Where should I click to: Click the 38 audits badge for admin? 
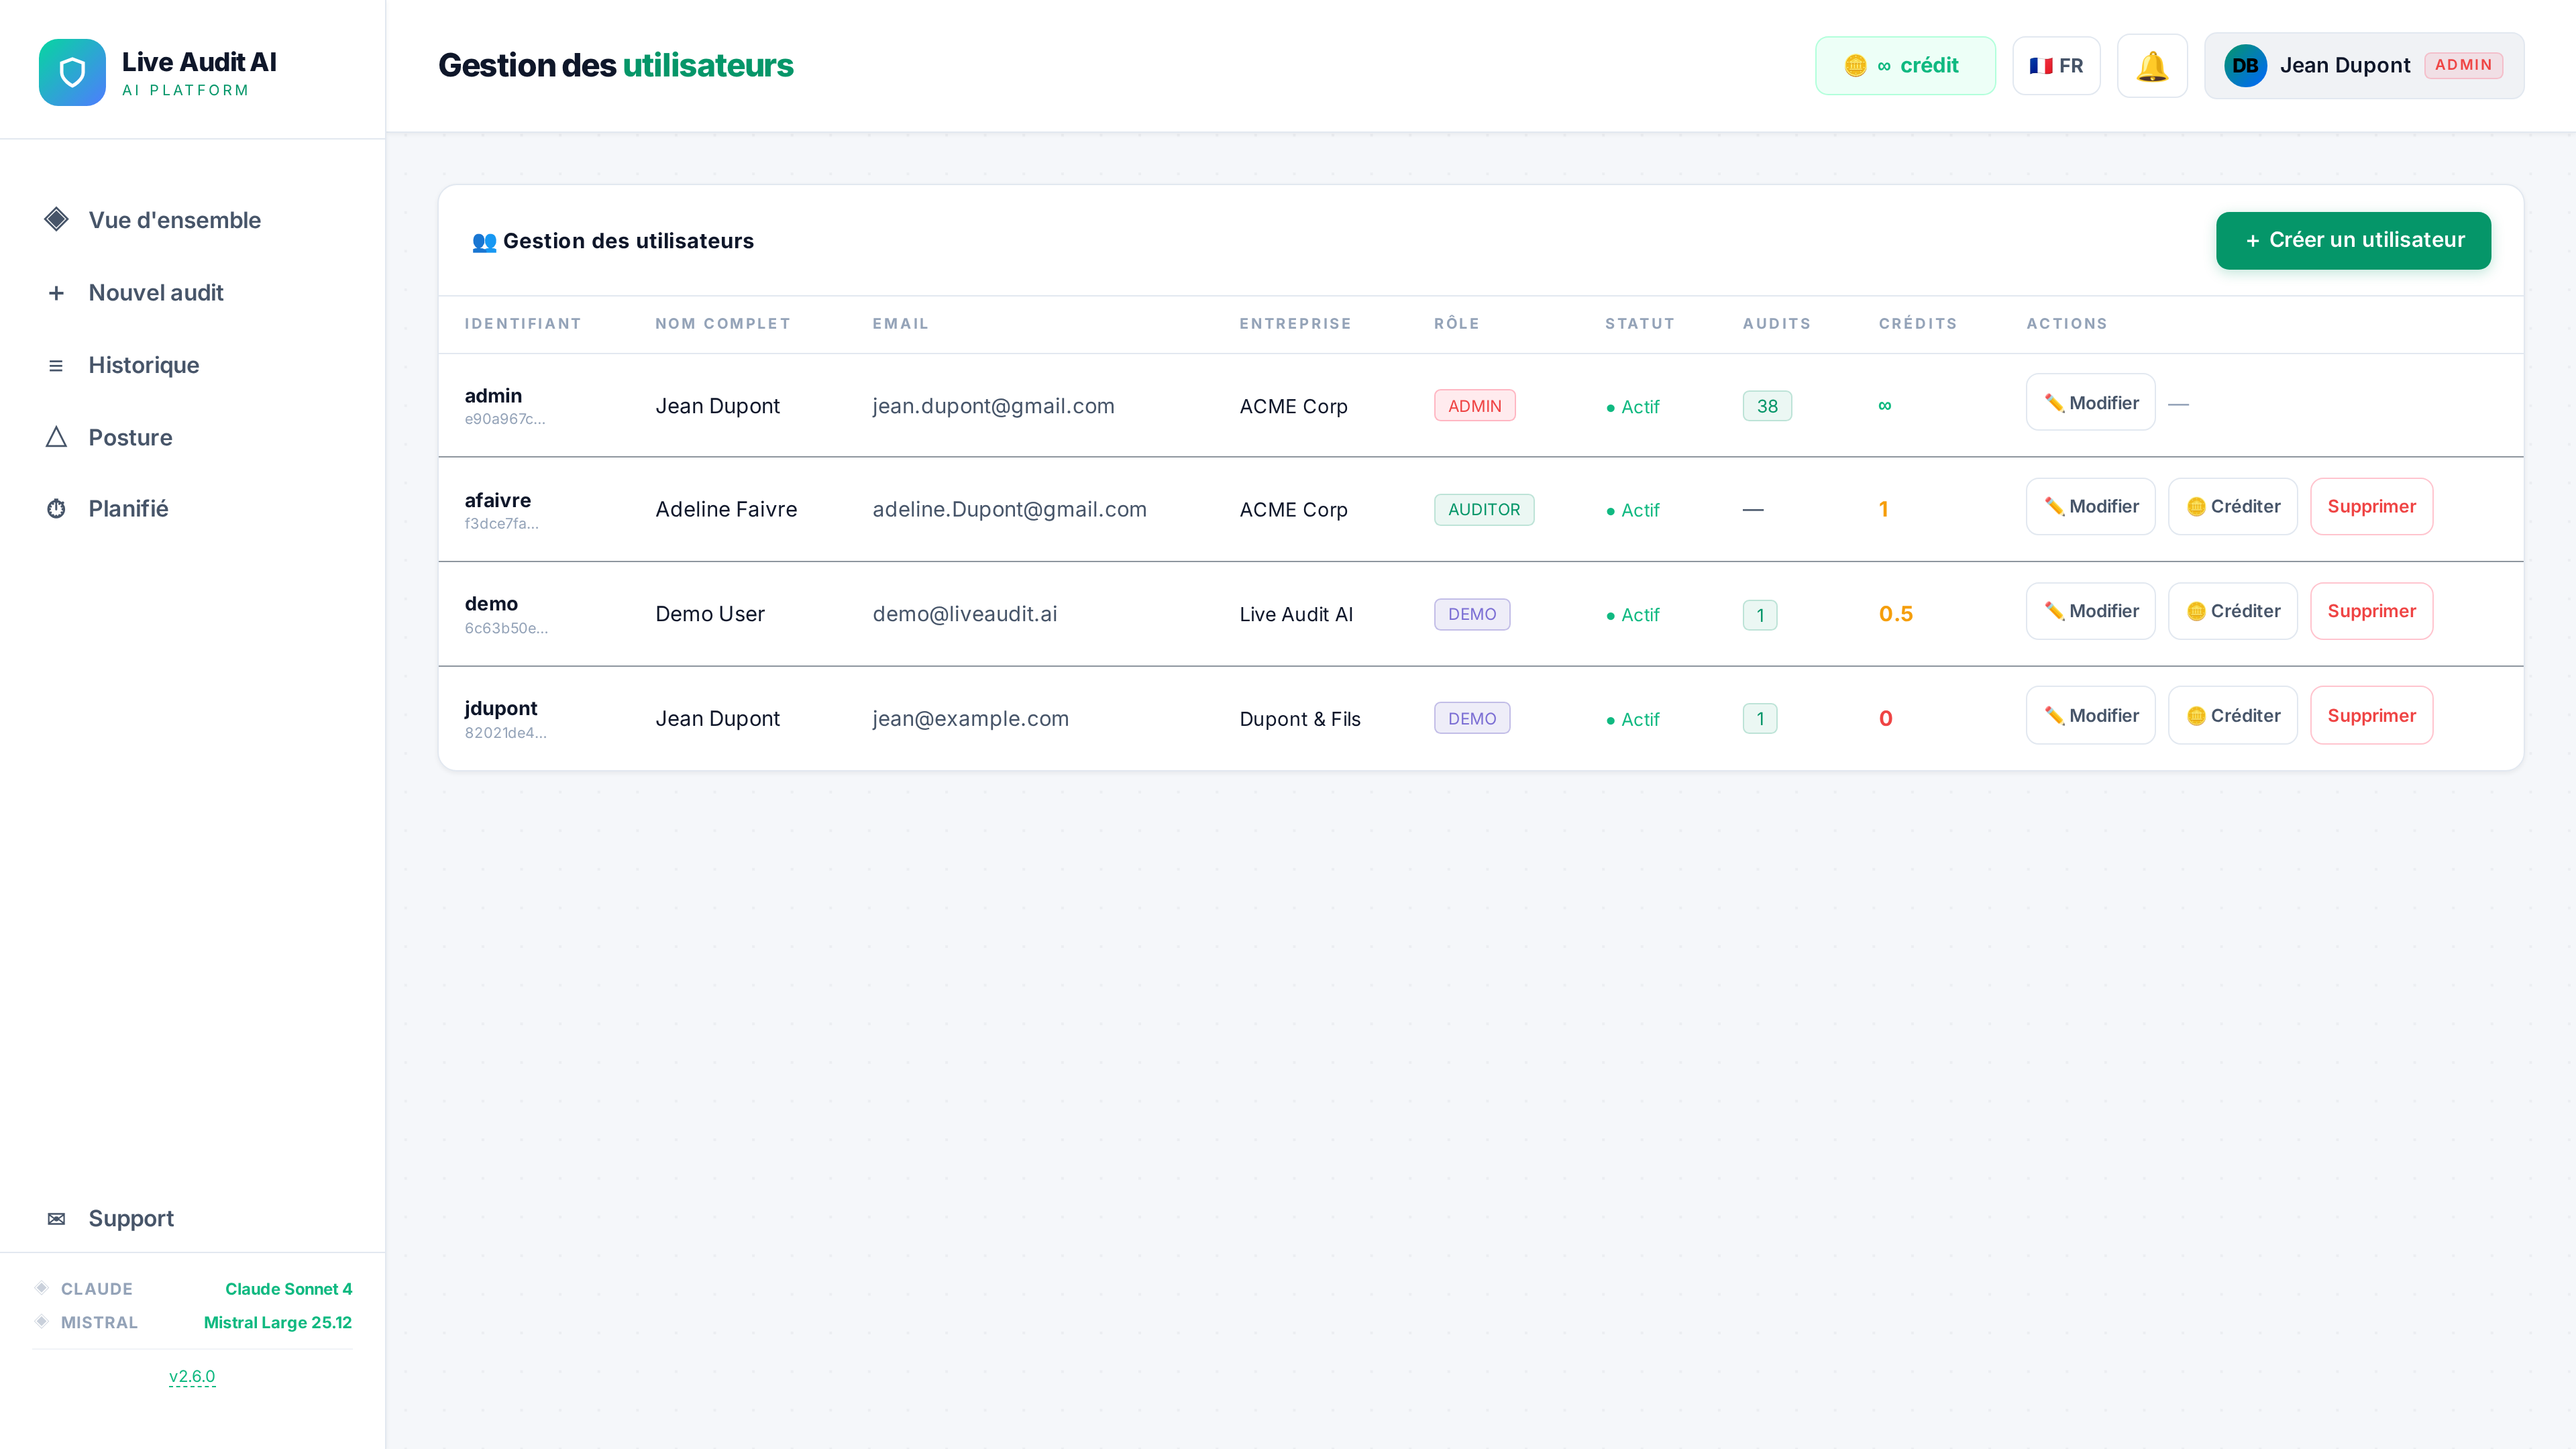(x=1767, y=406)
